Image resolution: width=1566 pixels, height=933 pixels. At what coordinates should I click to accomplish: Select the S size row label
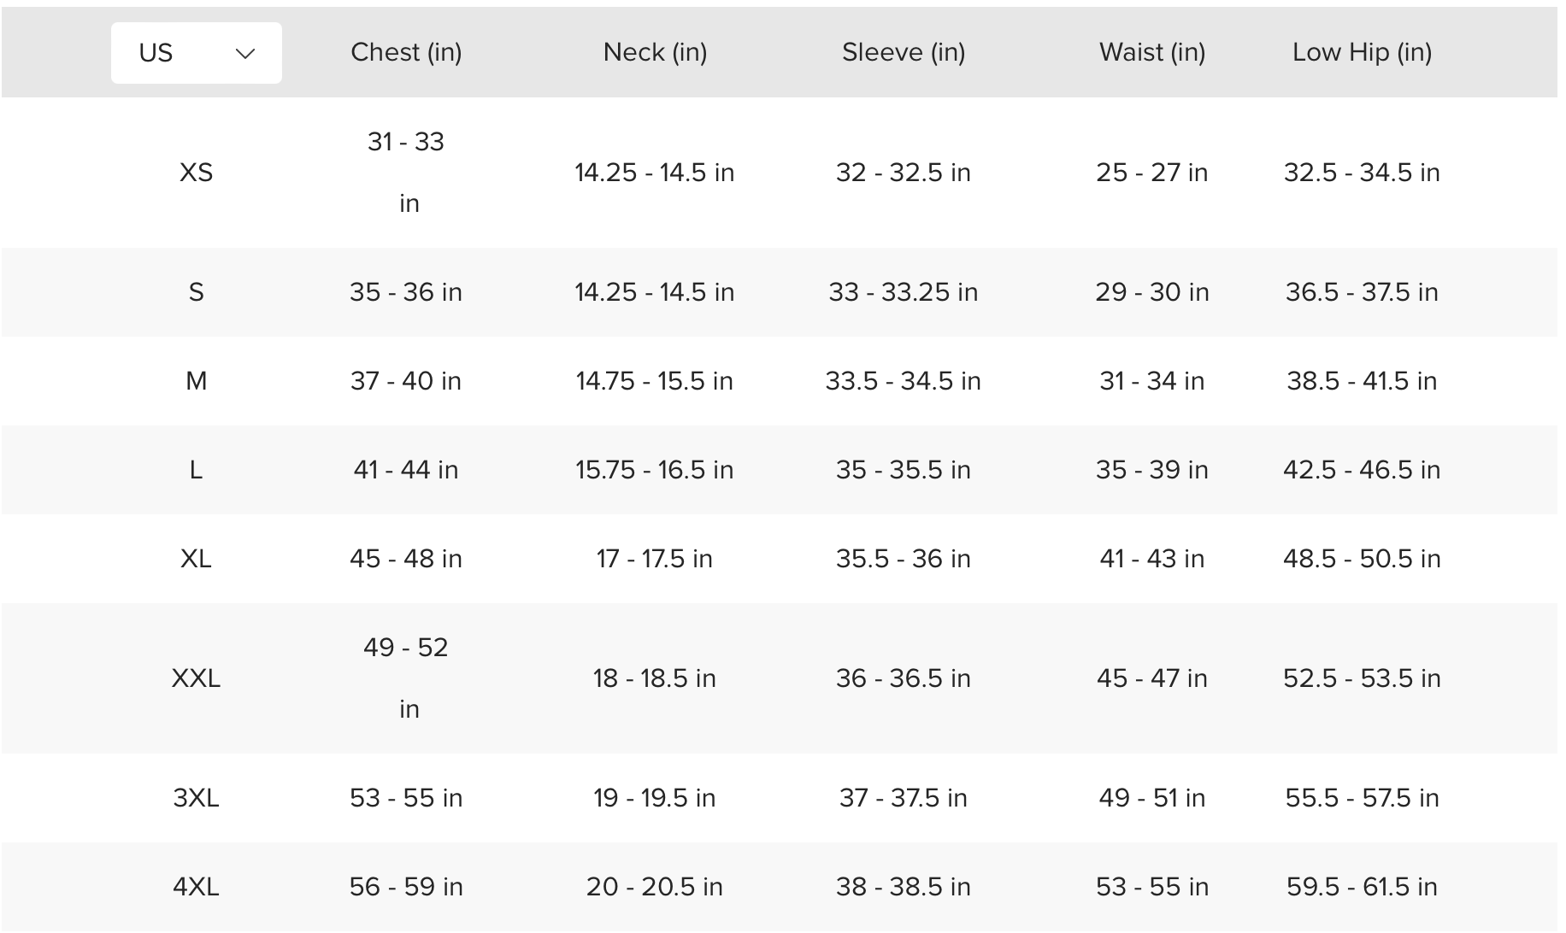pyautogui.click(x=196, y=292)
